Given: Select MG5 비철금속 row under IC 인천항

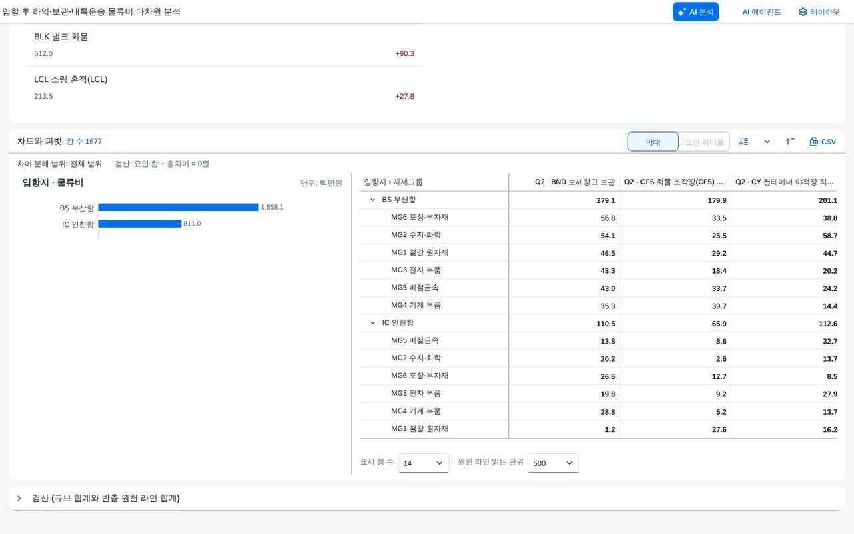Looking at the screenshot, I should coord(598,340).
